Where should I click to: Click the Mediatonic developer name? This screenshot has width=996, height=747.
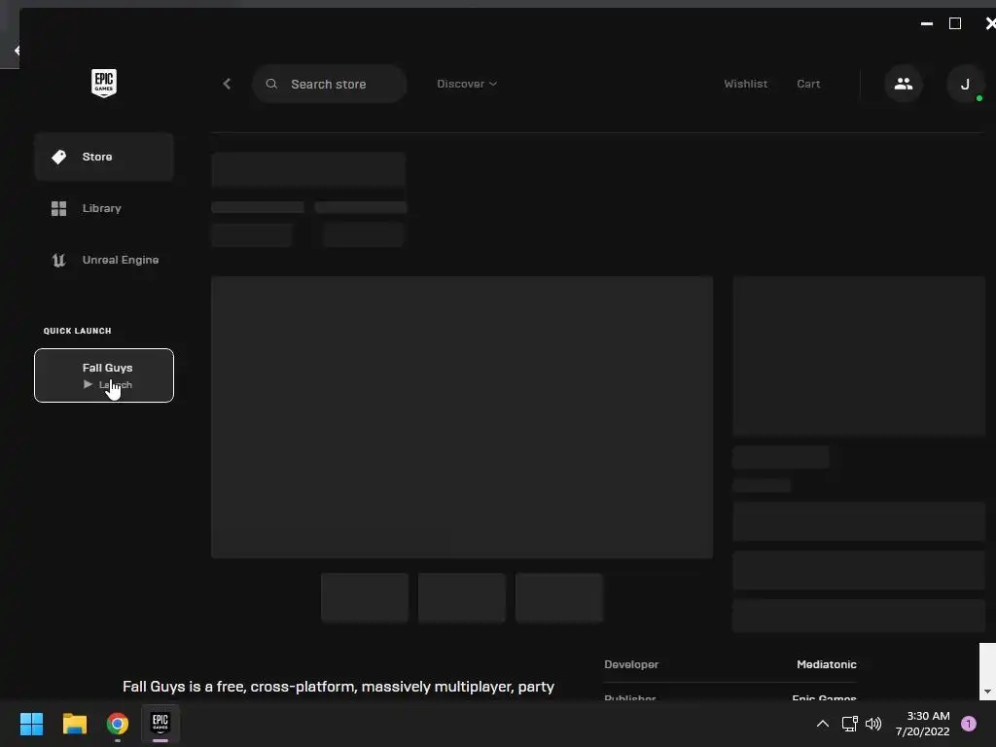827,664
